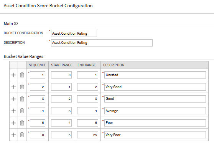Click the Unrated description field
214x146 pixels.
pyautogui.click(x=155, y=75)
